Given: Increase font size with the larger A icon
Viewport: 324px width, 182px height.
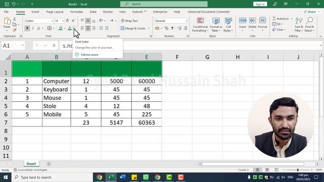Looking at the screenshot, I should point(67,21).
